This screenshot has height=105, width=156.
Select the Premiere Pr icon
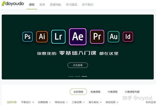pyautogui.click(x=97, y=37)
